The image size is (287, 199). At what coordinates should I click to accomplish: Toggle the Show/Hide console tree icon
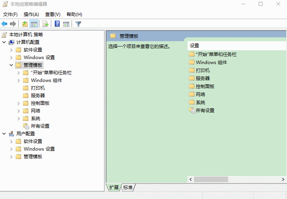click(34, 24)
